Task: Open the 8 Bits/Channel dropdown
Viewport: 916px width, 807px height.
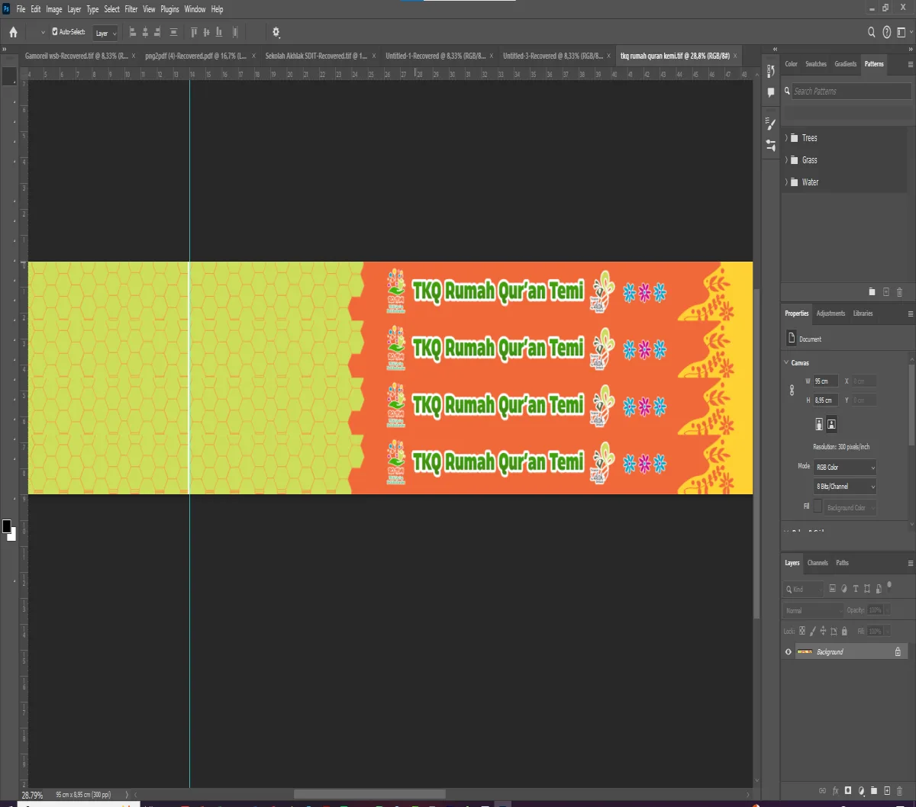Action: 845,486
